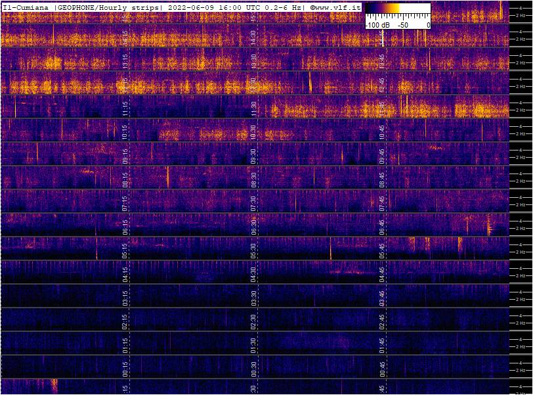The image size is (533, 395).
Task: Select the 05:15 time marker
Action: [x=125, y=251]
